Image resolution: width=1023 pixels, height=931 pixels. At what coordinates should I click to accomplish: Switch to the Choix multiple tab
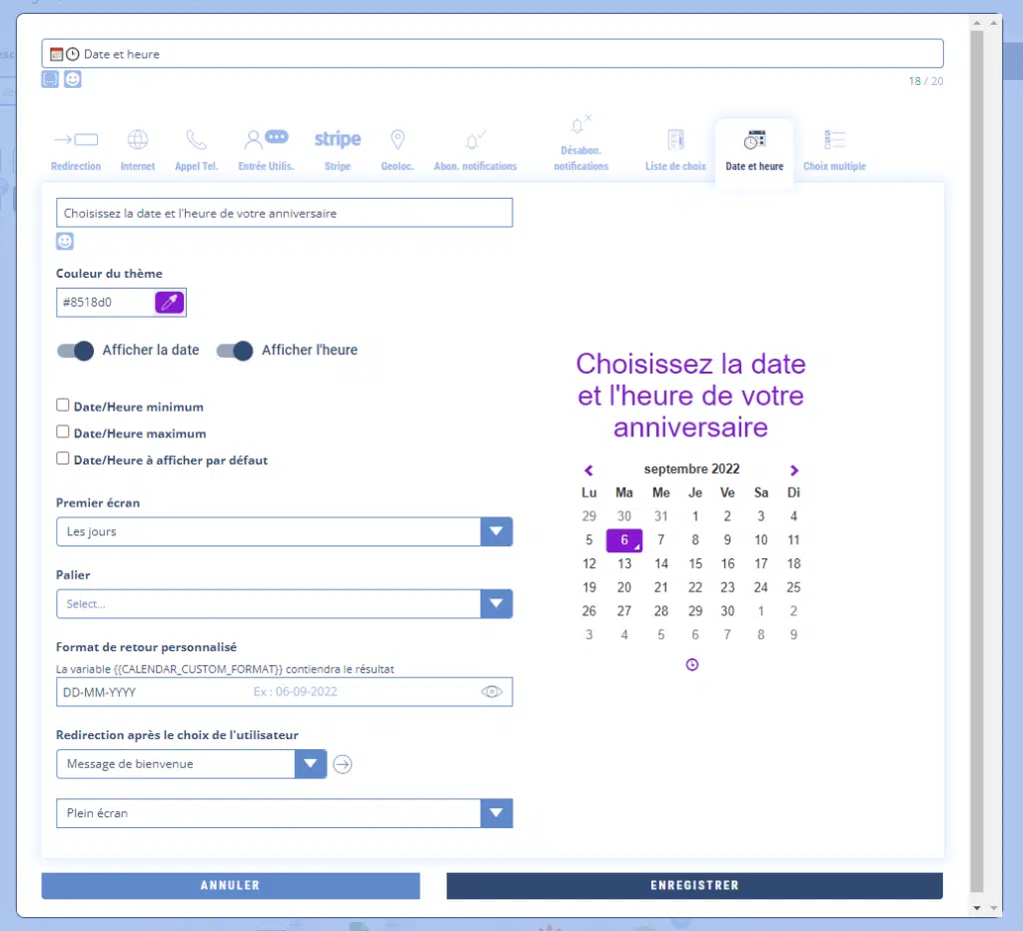(834, 149)
